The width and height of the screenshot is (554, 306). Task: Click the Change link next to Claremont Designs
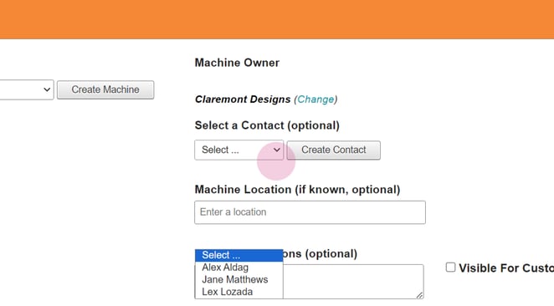pyautogui.click(x=315, y=99)
